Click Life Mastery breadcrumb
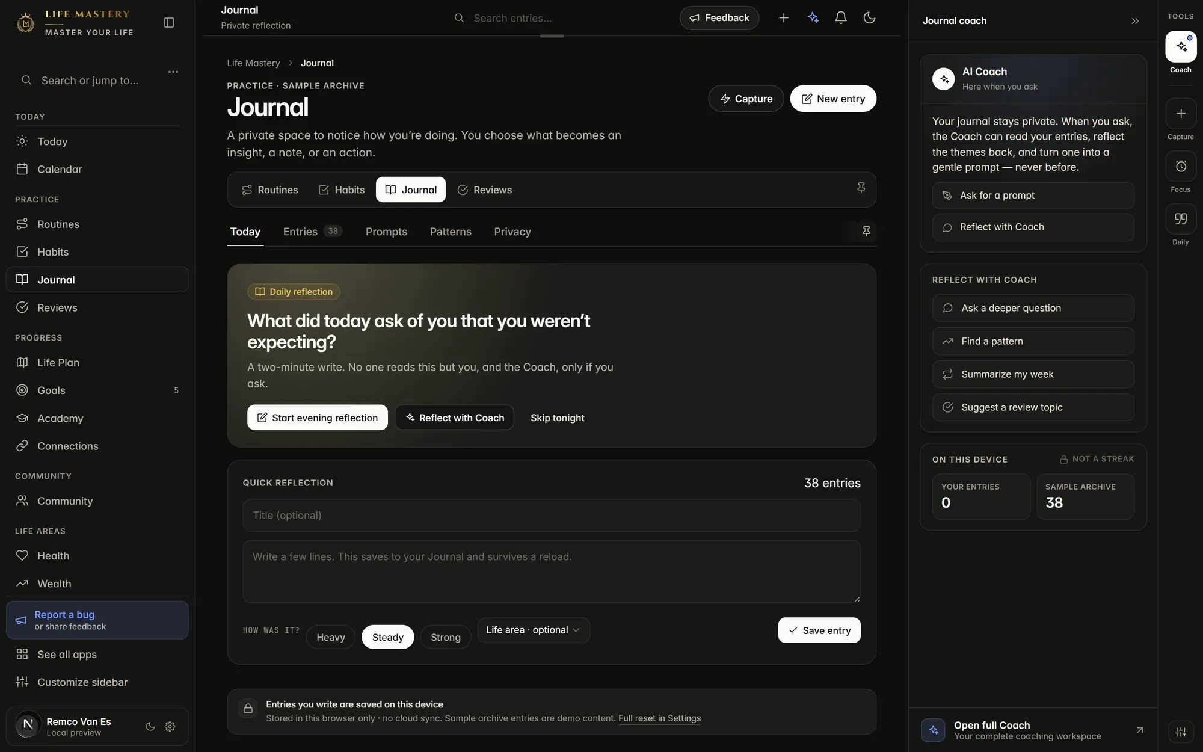 coord(253,63)
